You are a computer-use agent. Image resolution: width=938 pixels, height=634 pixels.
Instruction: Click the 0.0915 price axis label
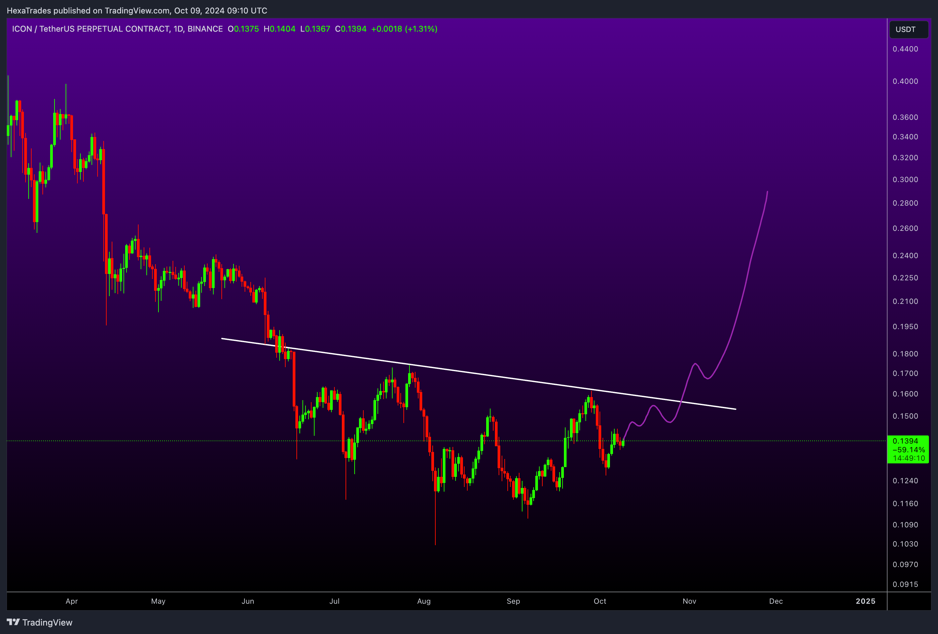(905, 584)
